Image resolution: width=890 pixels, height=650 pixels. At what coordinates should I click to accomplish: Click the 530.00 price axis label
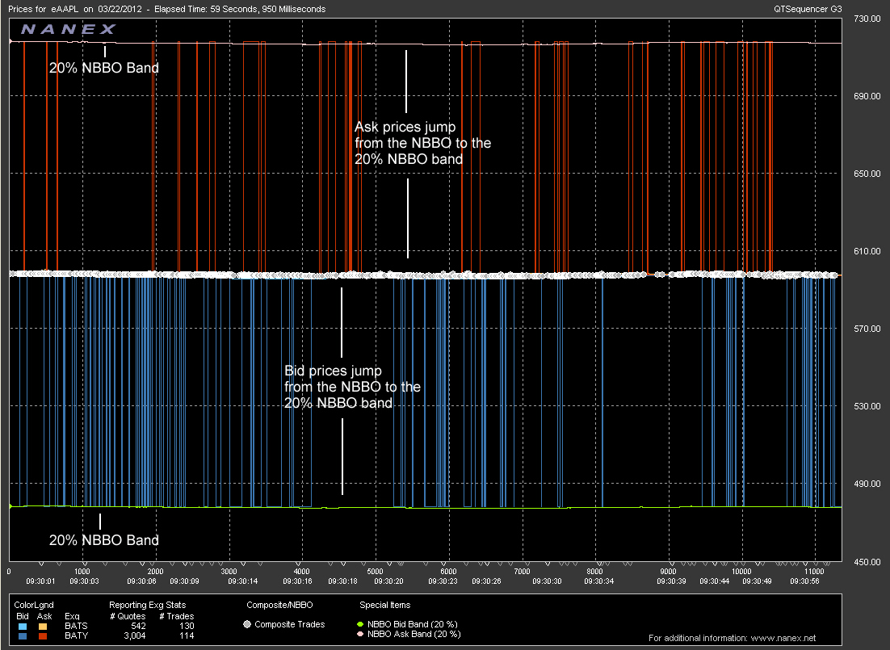(x=867, y=406)
